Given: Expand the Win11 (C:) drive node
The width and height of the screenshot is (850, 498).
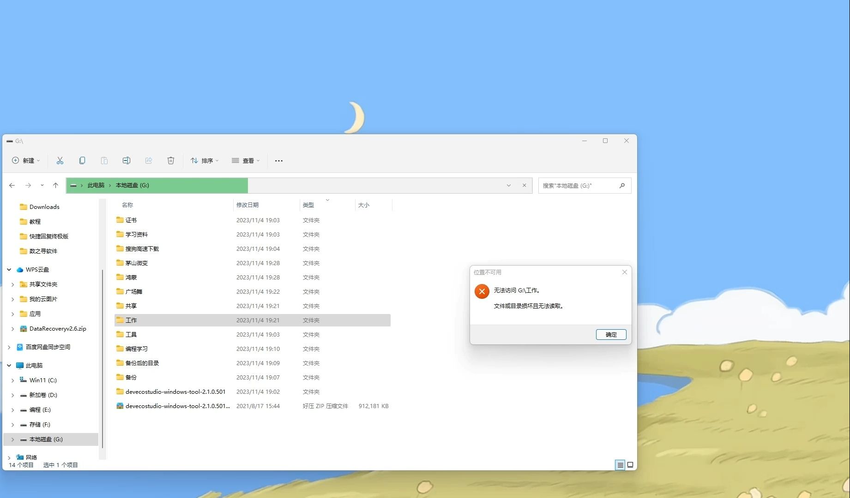Looking at the screenshot, I should [12, 380].
